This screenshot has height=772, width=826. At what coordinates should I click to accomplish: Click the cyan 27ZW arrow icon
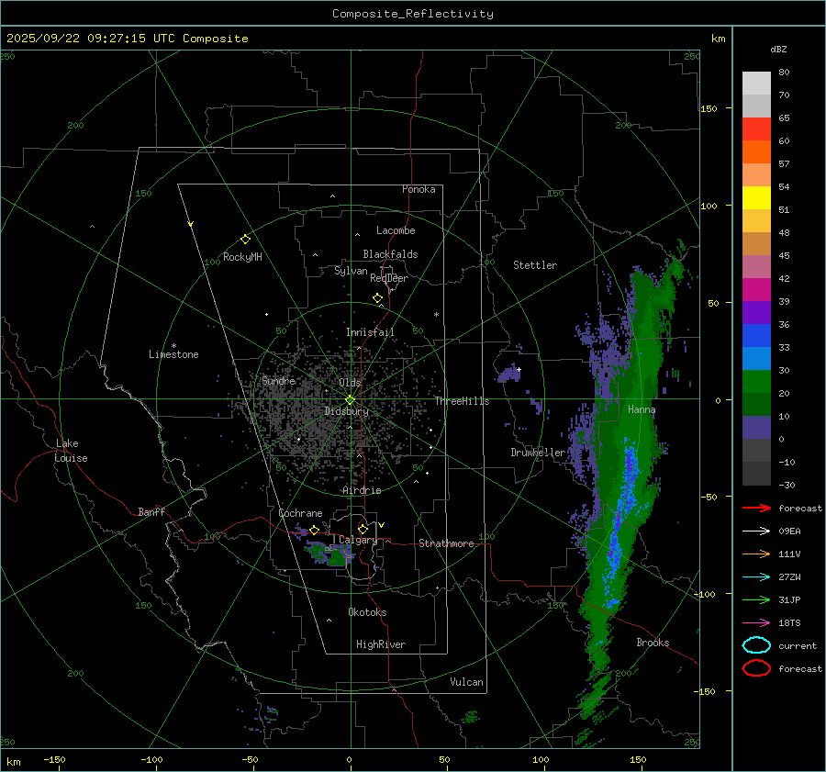(756, 576)
